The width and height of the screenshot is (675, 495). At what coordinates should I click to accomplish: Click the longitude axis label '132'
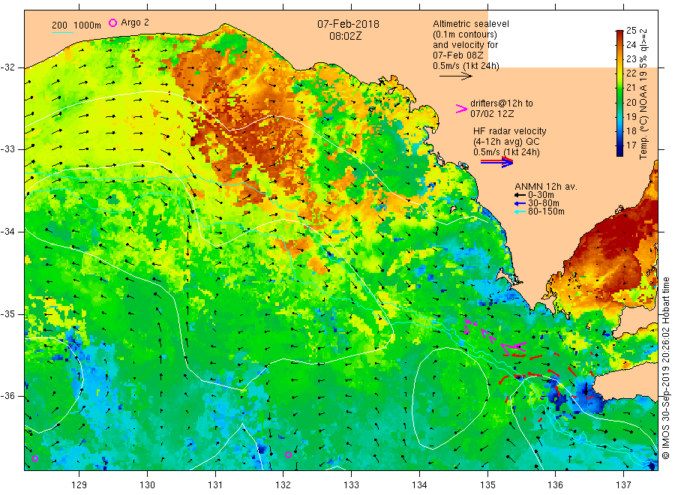[x=283, y=485]
